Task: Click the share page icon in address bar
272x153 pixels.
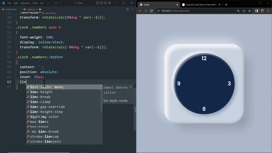Action: pyautogui.click(x=244, y=11)
